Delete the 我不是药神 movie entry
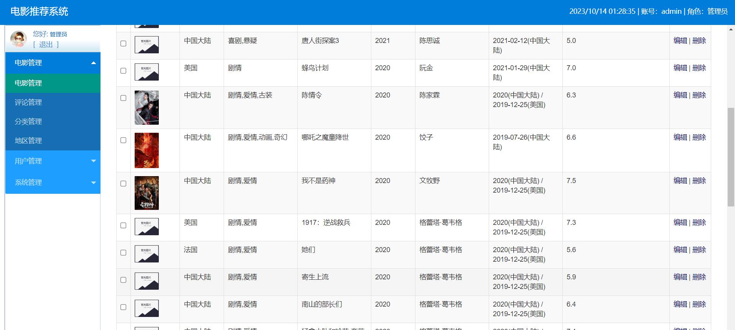The height and width of the screenshot is (330, 735). (699, 181)
